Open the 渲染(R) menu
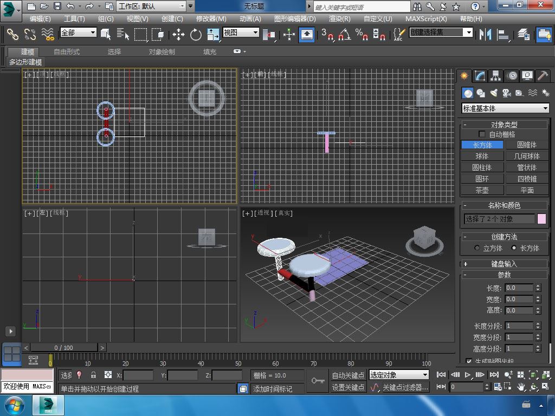This screenshot has width=555, height=416. point(339,18)
